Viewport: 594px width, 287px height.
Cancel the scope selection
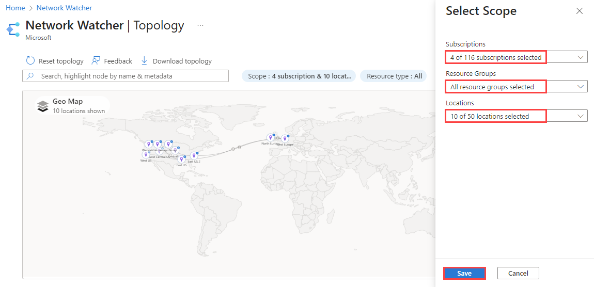coord(518,274)
